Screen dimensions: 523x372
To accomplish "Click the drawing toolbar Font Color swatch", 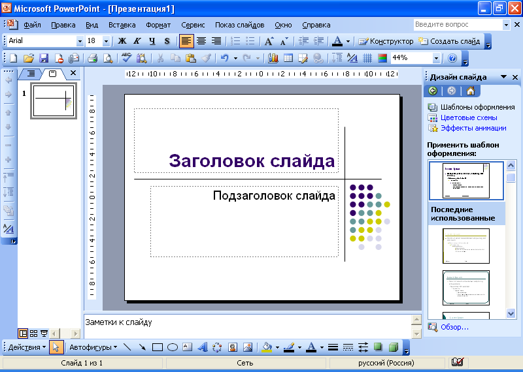I will (311, 347).
